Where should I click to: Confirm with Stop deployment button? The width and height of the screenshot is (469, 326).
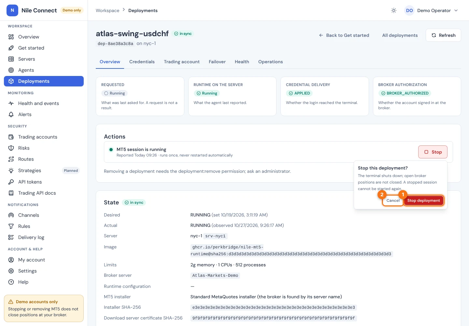(x=423, y=200)
